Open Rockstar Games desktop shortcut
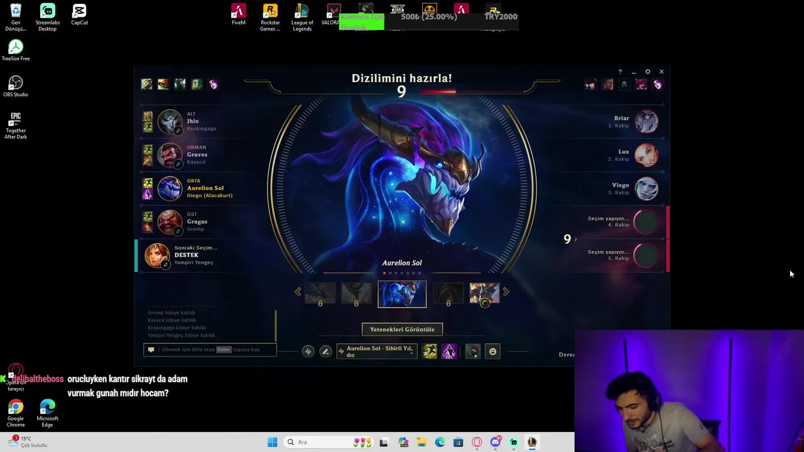Screen dimensions: 804x452 coord(270,18)
